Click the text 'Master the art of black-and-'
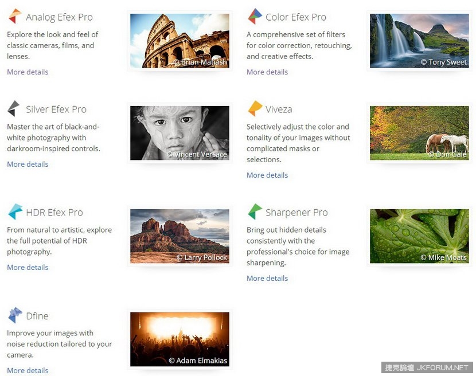The width and height of the screenshot is (476, 376). pos(53,127)
